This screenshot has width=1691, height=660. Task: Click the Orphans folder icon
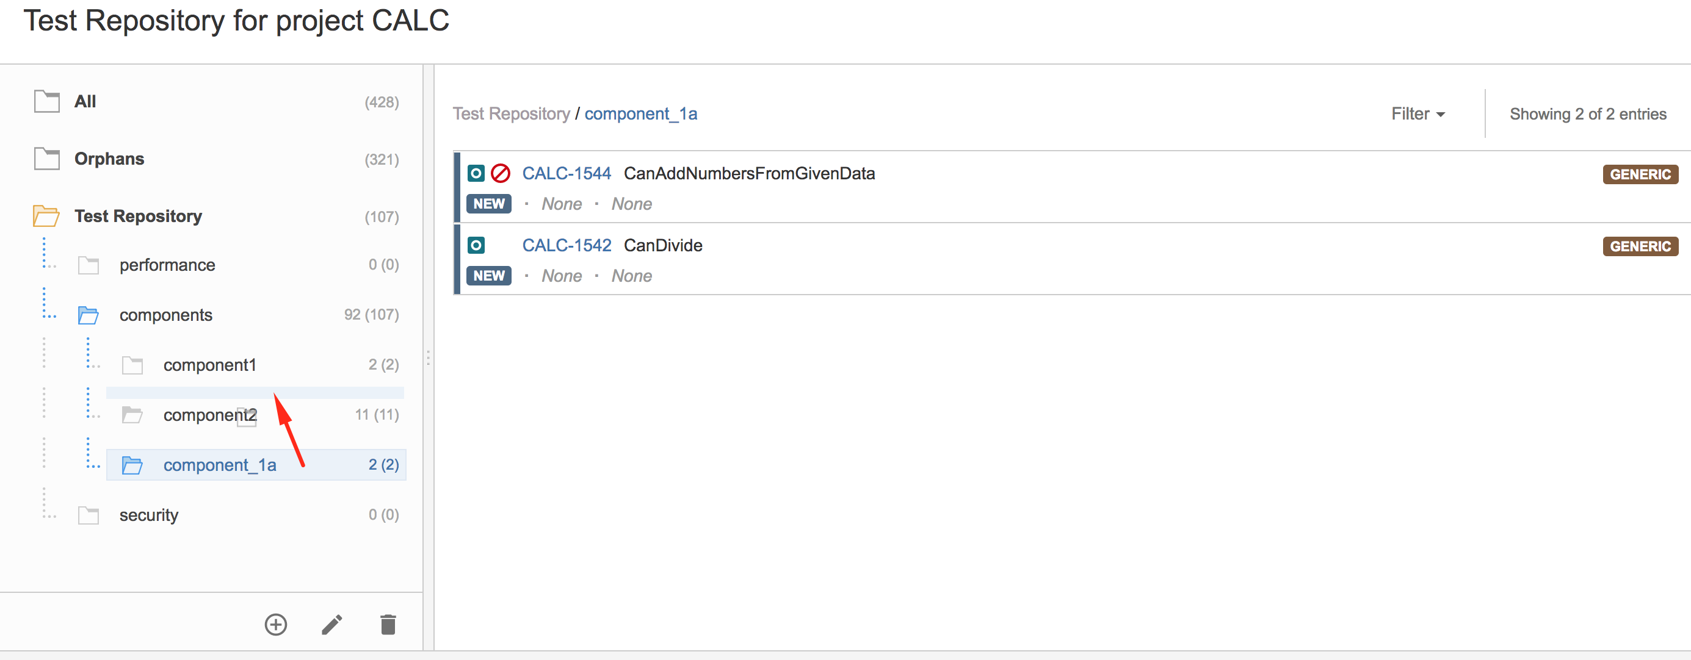coord(46,159)
